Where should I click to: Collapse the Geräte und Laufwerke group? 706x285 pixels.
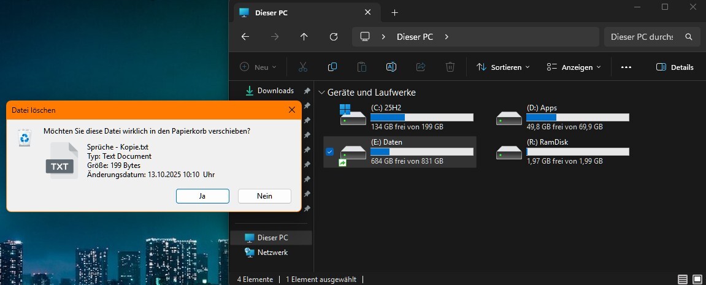(321, 93)
